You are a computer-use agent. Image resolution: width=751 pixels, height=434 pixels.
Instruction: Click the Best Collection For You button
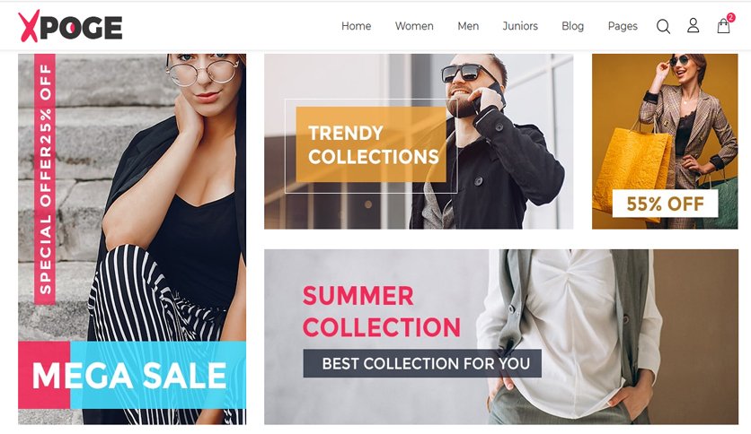[x=422, y=363]
